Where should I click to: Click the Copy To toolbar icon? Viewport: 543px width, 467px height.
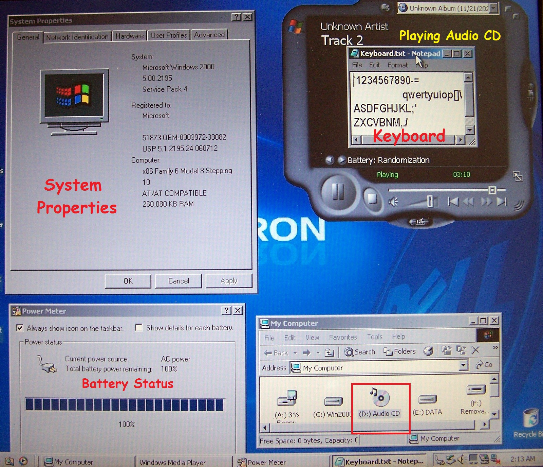click(461, 350)
